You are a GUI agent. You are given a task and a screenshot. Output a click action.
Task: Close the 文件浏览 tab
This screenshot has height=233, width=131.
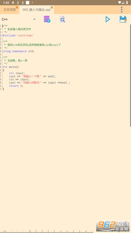point(17,7)
